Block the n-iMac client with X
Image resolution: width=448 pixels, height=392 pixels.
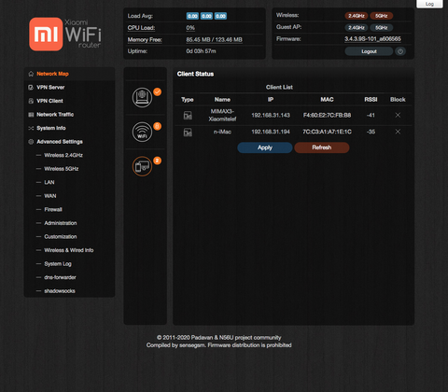pyautogui.click(x=398, y=132)
